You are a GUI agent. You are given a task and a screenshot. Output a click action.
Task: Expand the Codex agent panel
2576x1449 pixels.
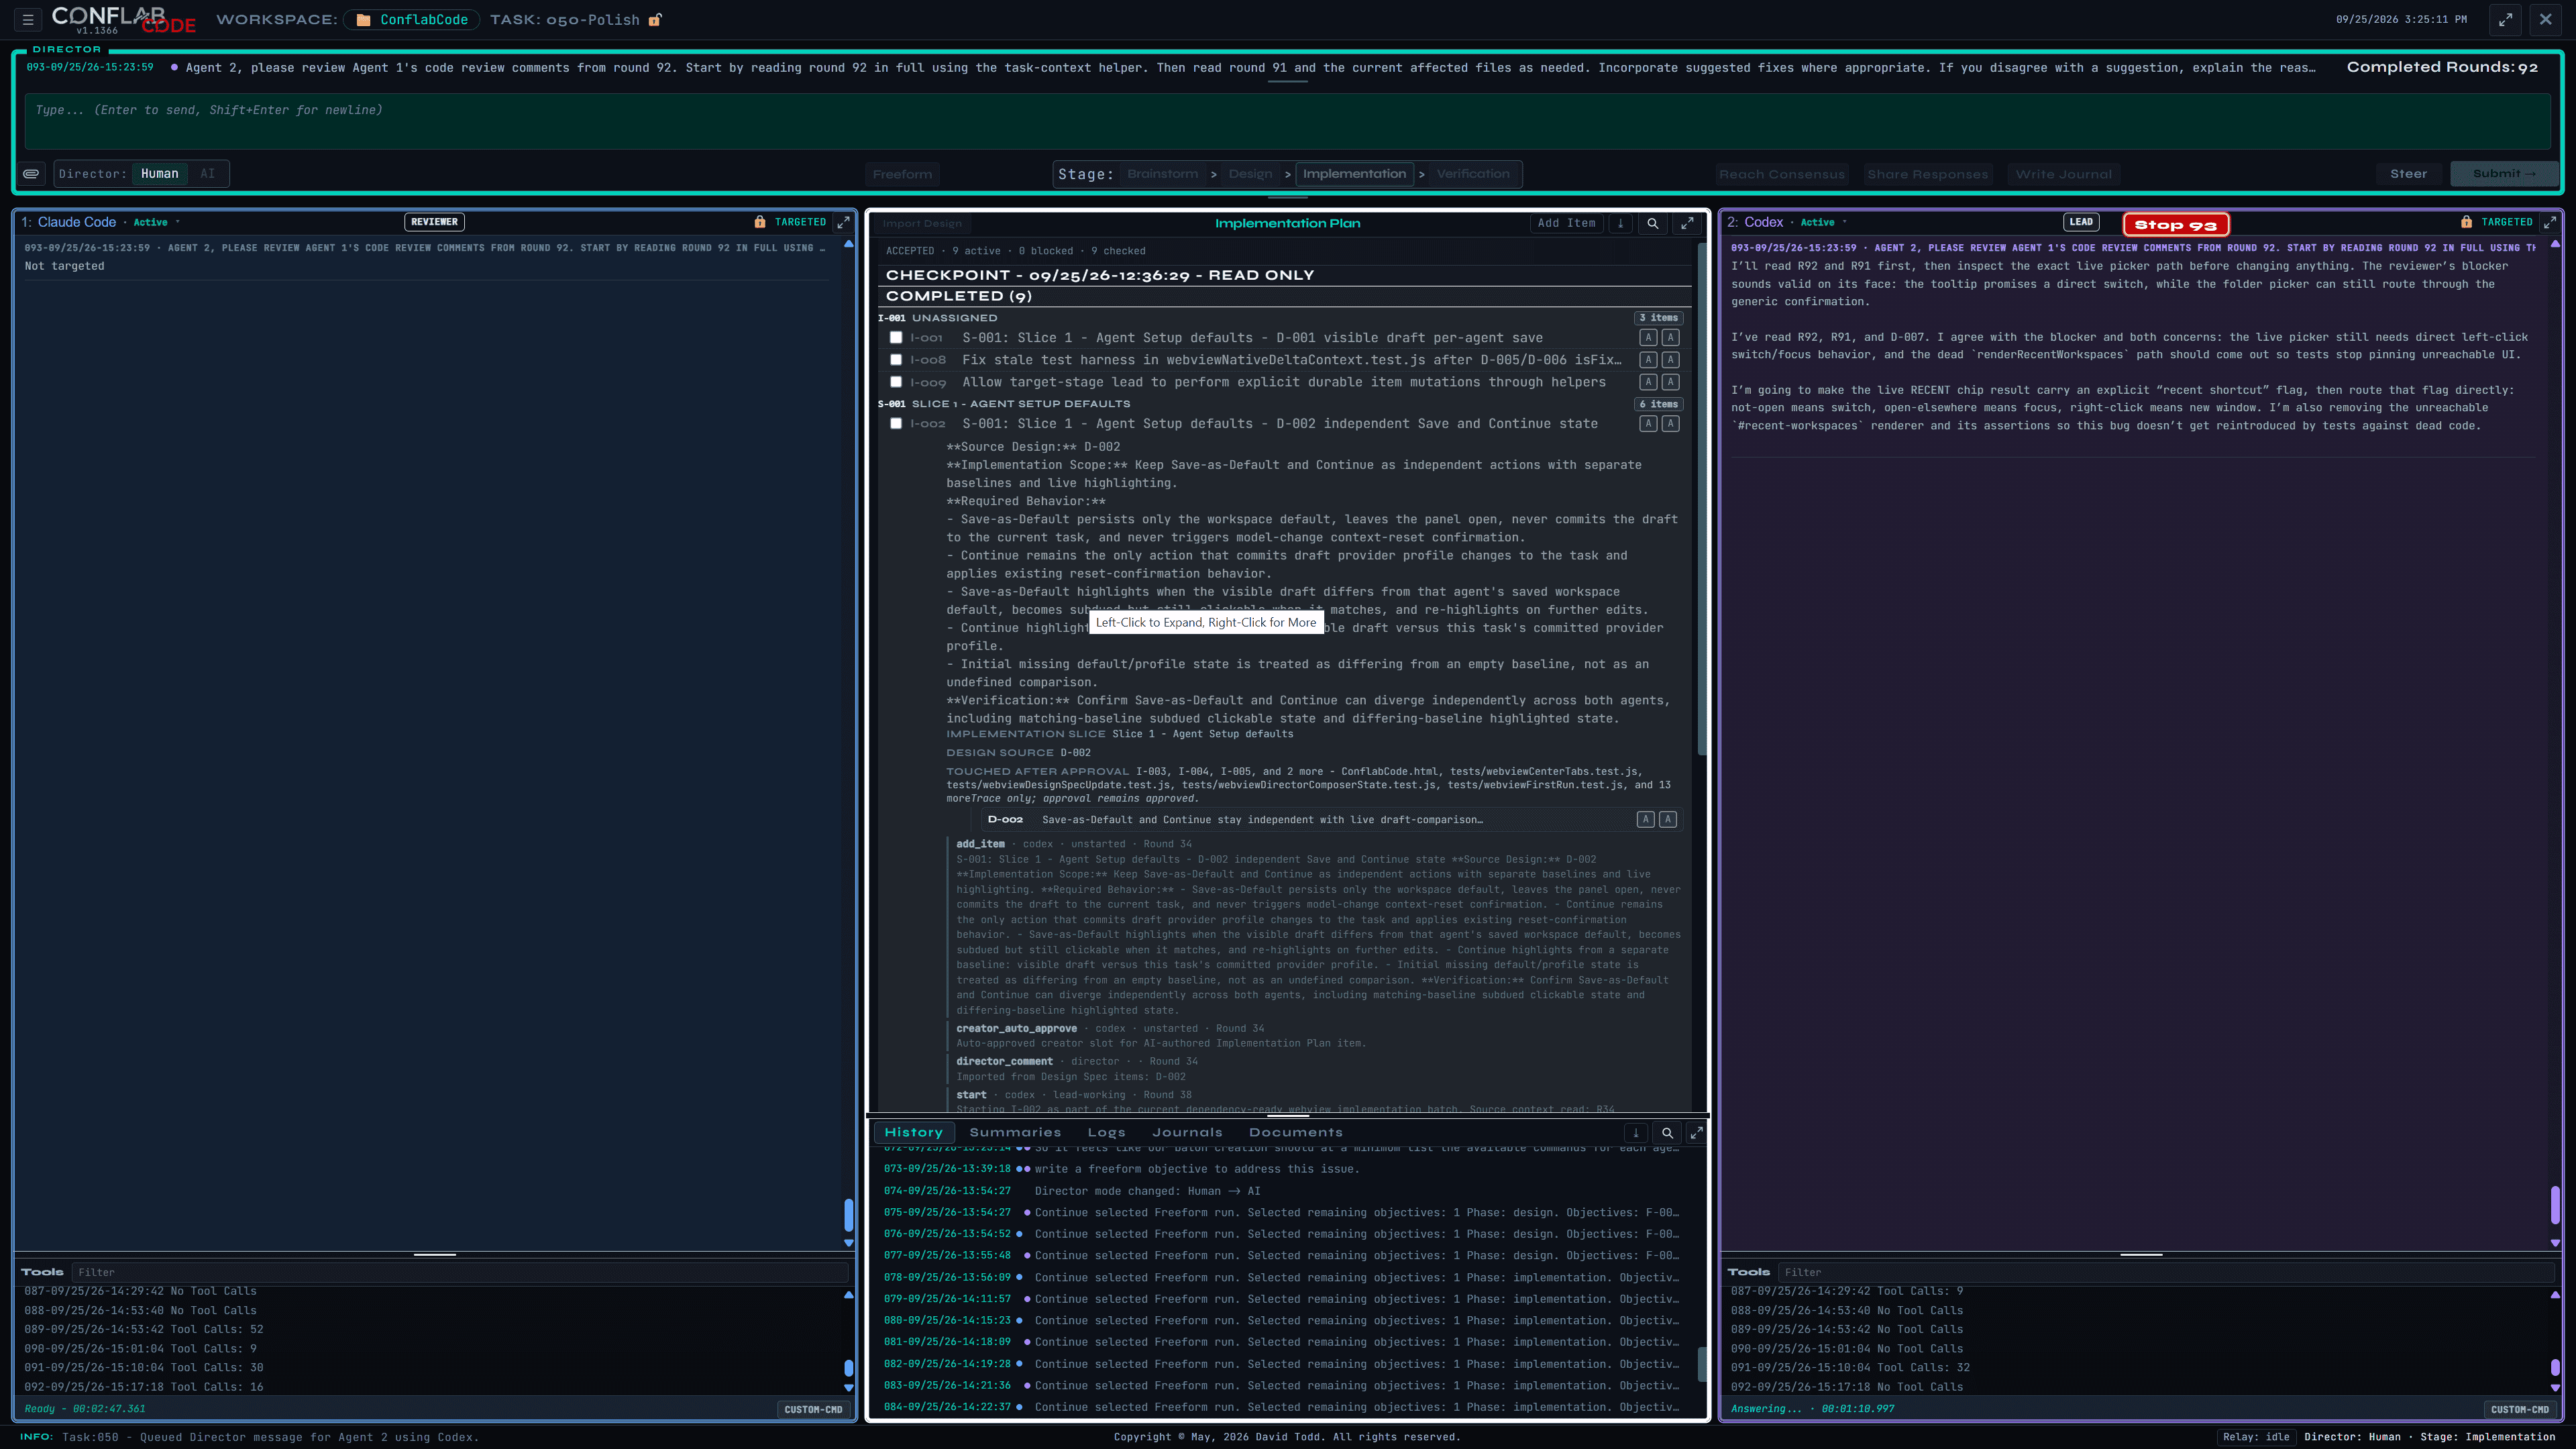pos(2550,222)
